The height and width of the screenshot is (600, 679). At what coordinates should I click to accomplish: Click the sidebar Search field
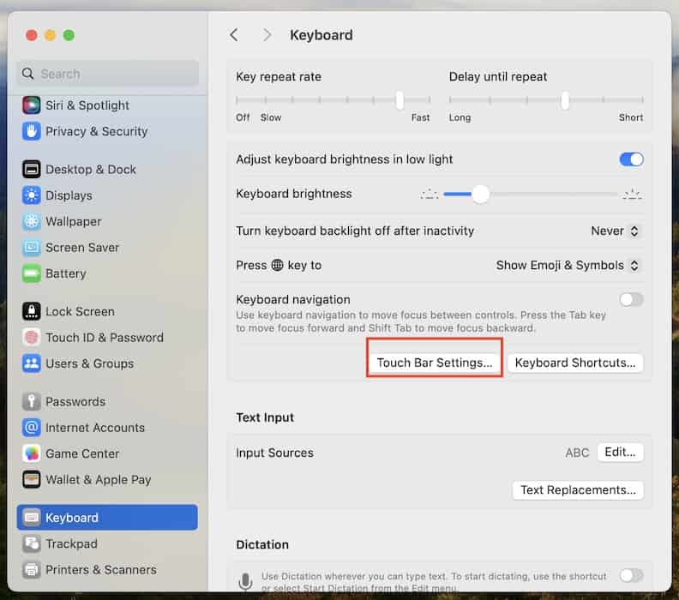coord(107,74)
